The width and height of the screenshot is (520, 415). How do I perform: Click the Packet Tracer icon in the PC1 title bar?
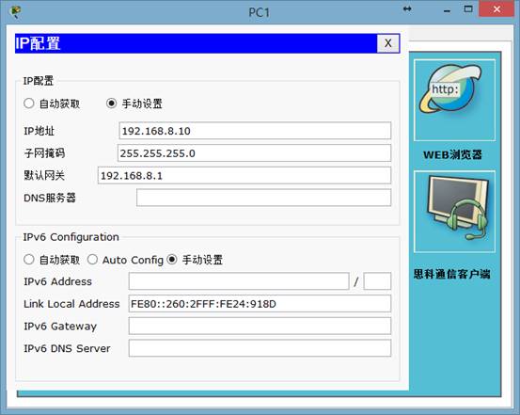[x=16, y=11]
